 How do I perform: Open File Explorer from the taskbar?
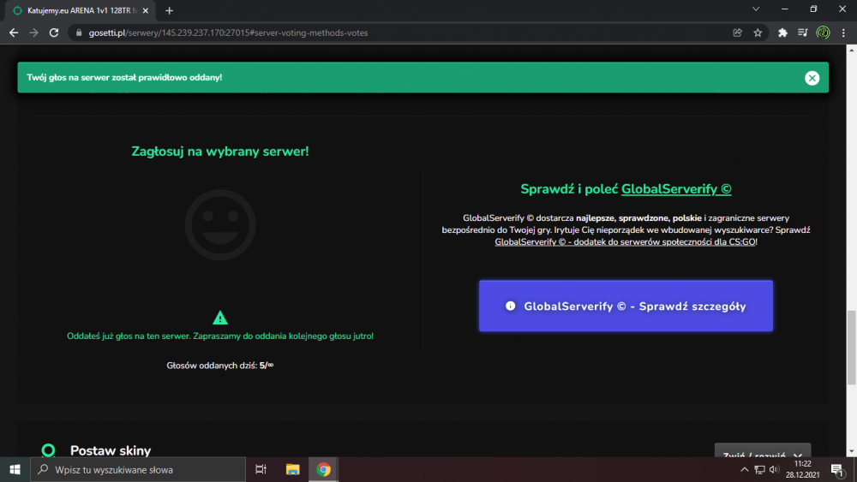click(292, 469)
